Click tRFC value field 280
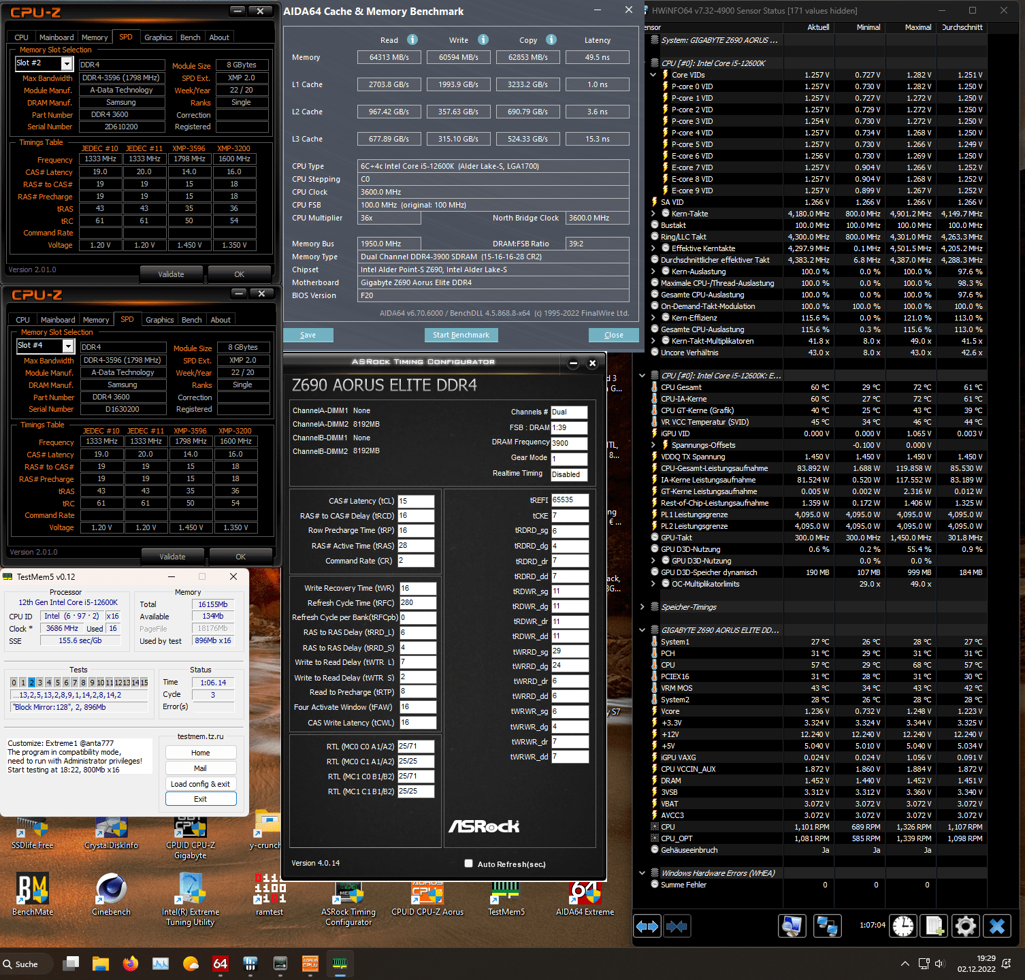Screen dimensions: 1025x980 point(418,603)
